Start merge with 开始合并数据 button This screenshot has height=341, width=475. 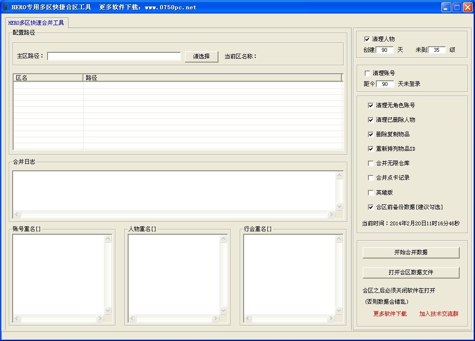tap(411, 252)
